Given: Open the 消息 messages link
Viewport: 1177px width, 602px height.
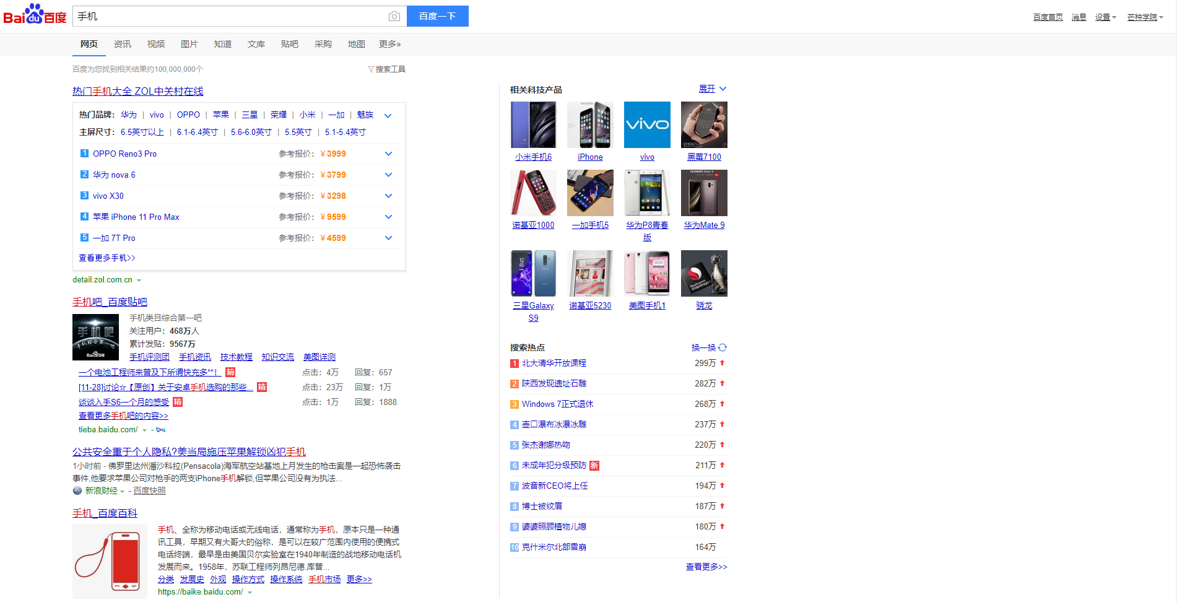Looking at the screenshot, I should pos(1079,17).
